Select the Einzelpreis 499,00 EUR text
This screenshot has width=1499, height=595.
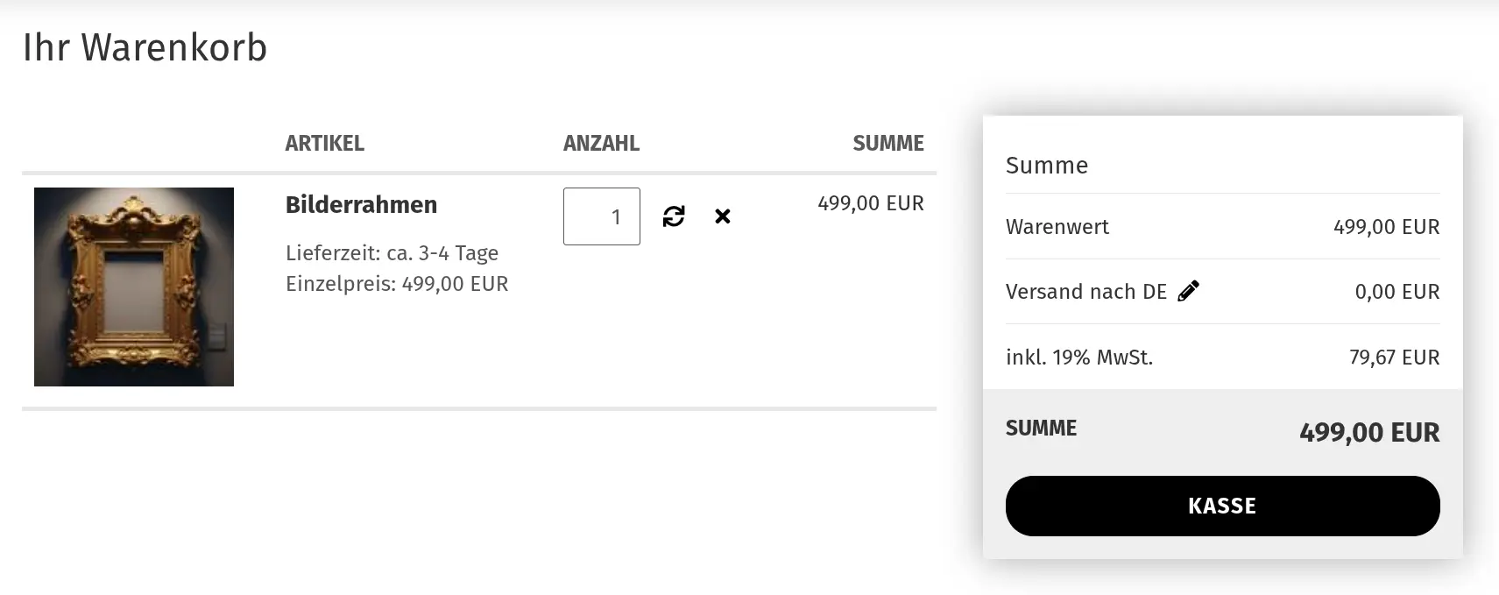(397, 284)
